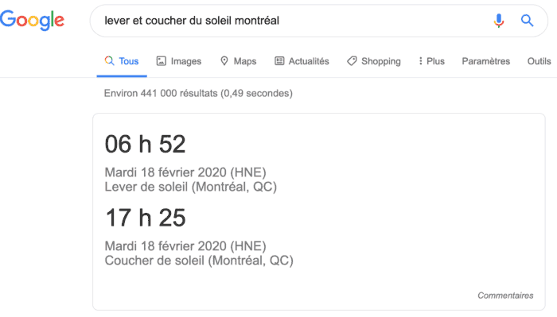Start voice search with microphone icon

(x=499, y=21)
